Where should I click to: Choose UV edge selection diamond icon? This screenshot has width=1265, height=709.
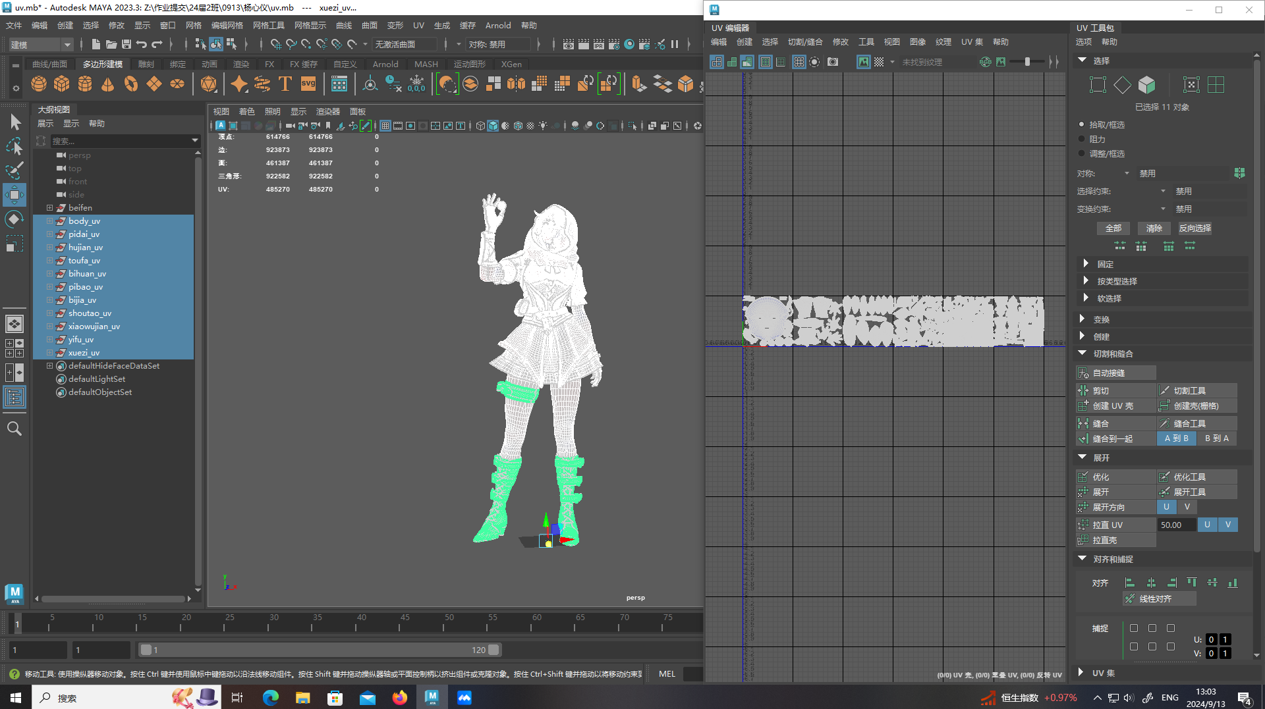[1122, 84]
